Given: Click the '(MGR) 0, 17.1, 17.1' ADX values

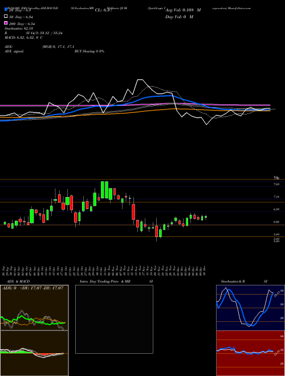Looking at the screenshot, I should [x=58, y=47].
